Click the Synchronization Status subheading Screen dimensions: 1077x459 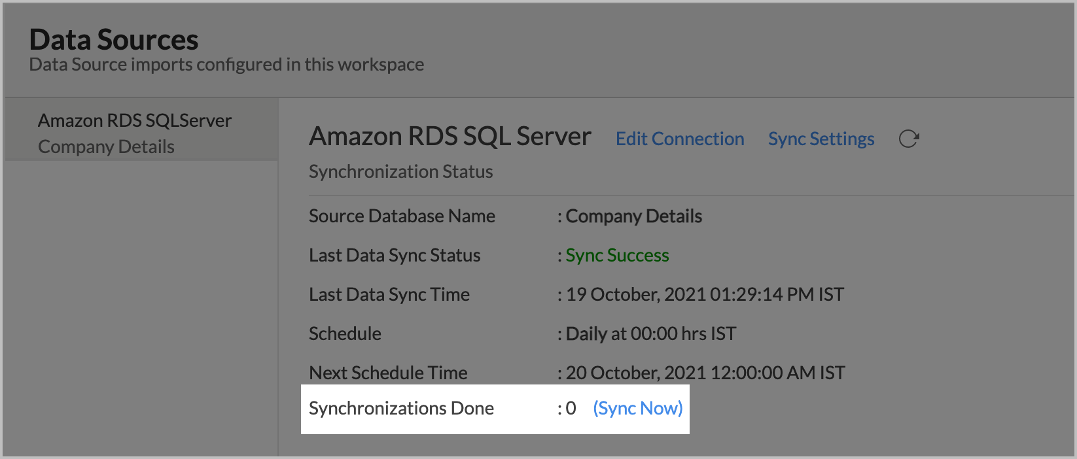pyautogui.click(x=400, y=171)
